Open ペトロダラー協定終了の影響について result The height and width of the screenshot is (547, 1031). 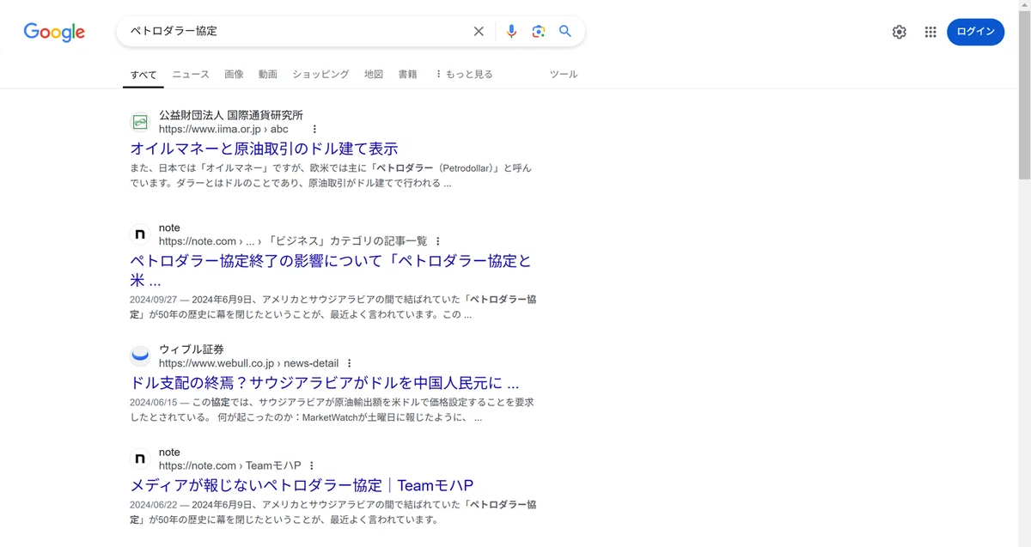(x=331, y=270)
